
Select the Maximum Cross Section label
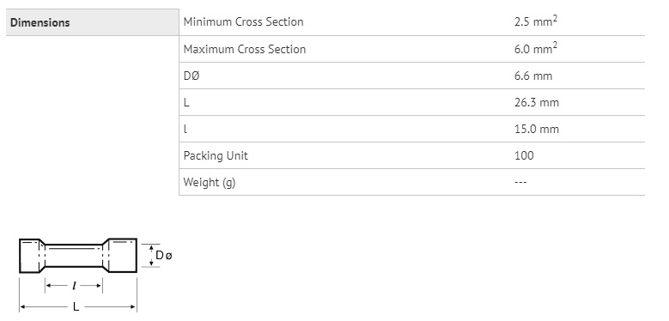[245, 49]
